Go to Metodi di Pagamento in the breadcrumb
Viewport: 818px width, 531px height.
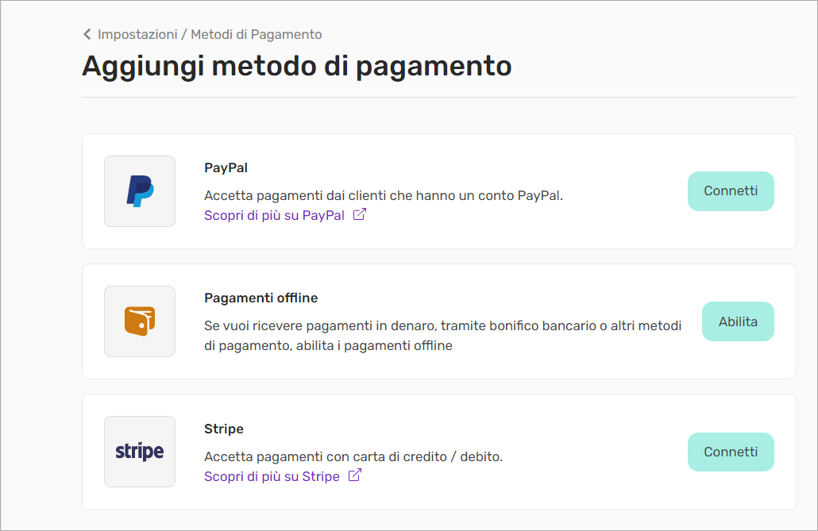[x=257, y=34]
